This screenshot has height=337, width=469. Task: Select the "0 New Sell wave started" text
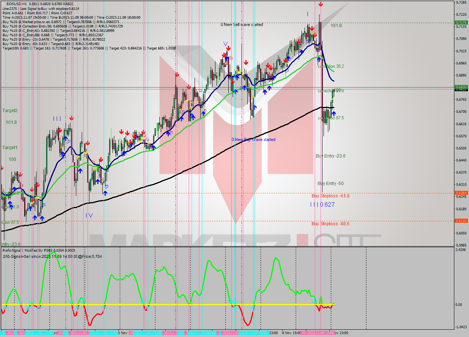pos(241,25)
